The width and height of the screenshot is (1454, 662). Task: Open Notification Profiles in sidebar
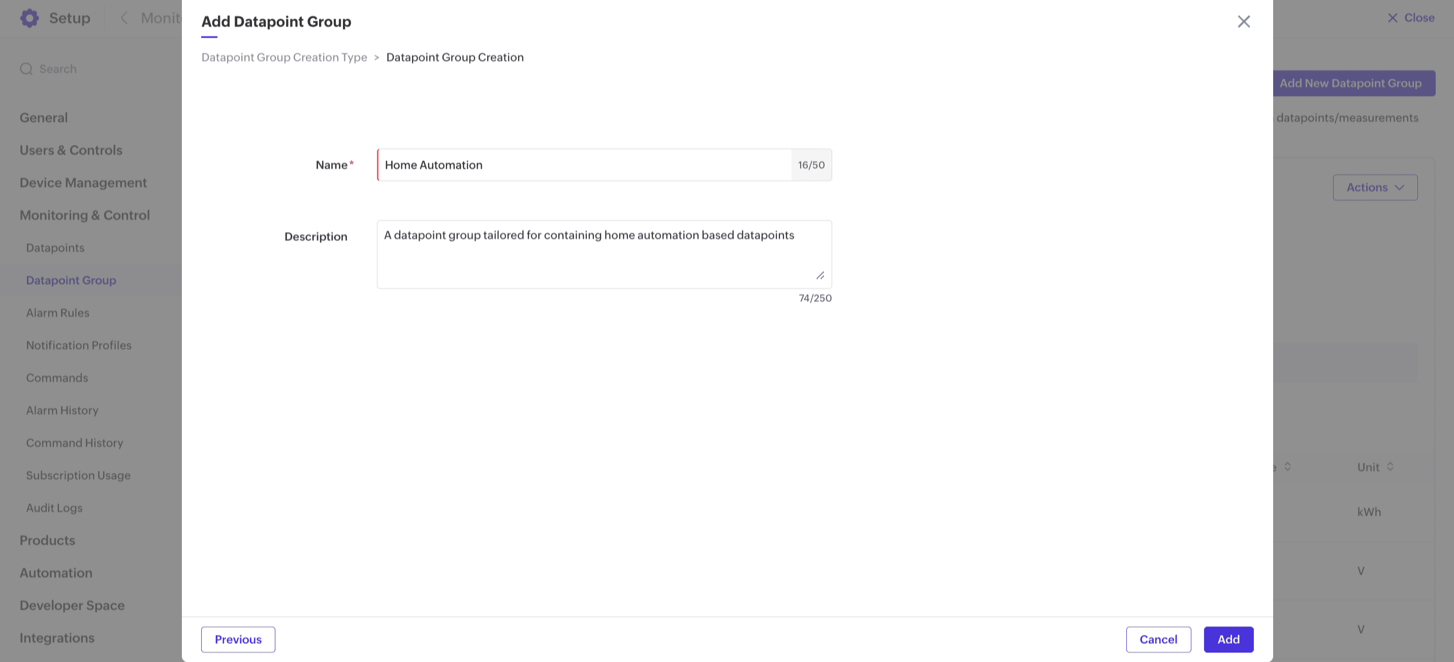(78, 345)
